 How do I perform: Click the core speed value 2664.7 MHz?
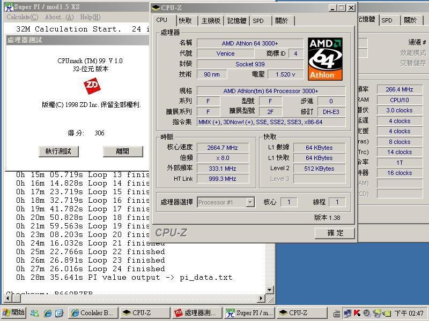click(x=223, y=148)
